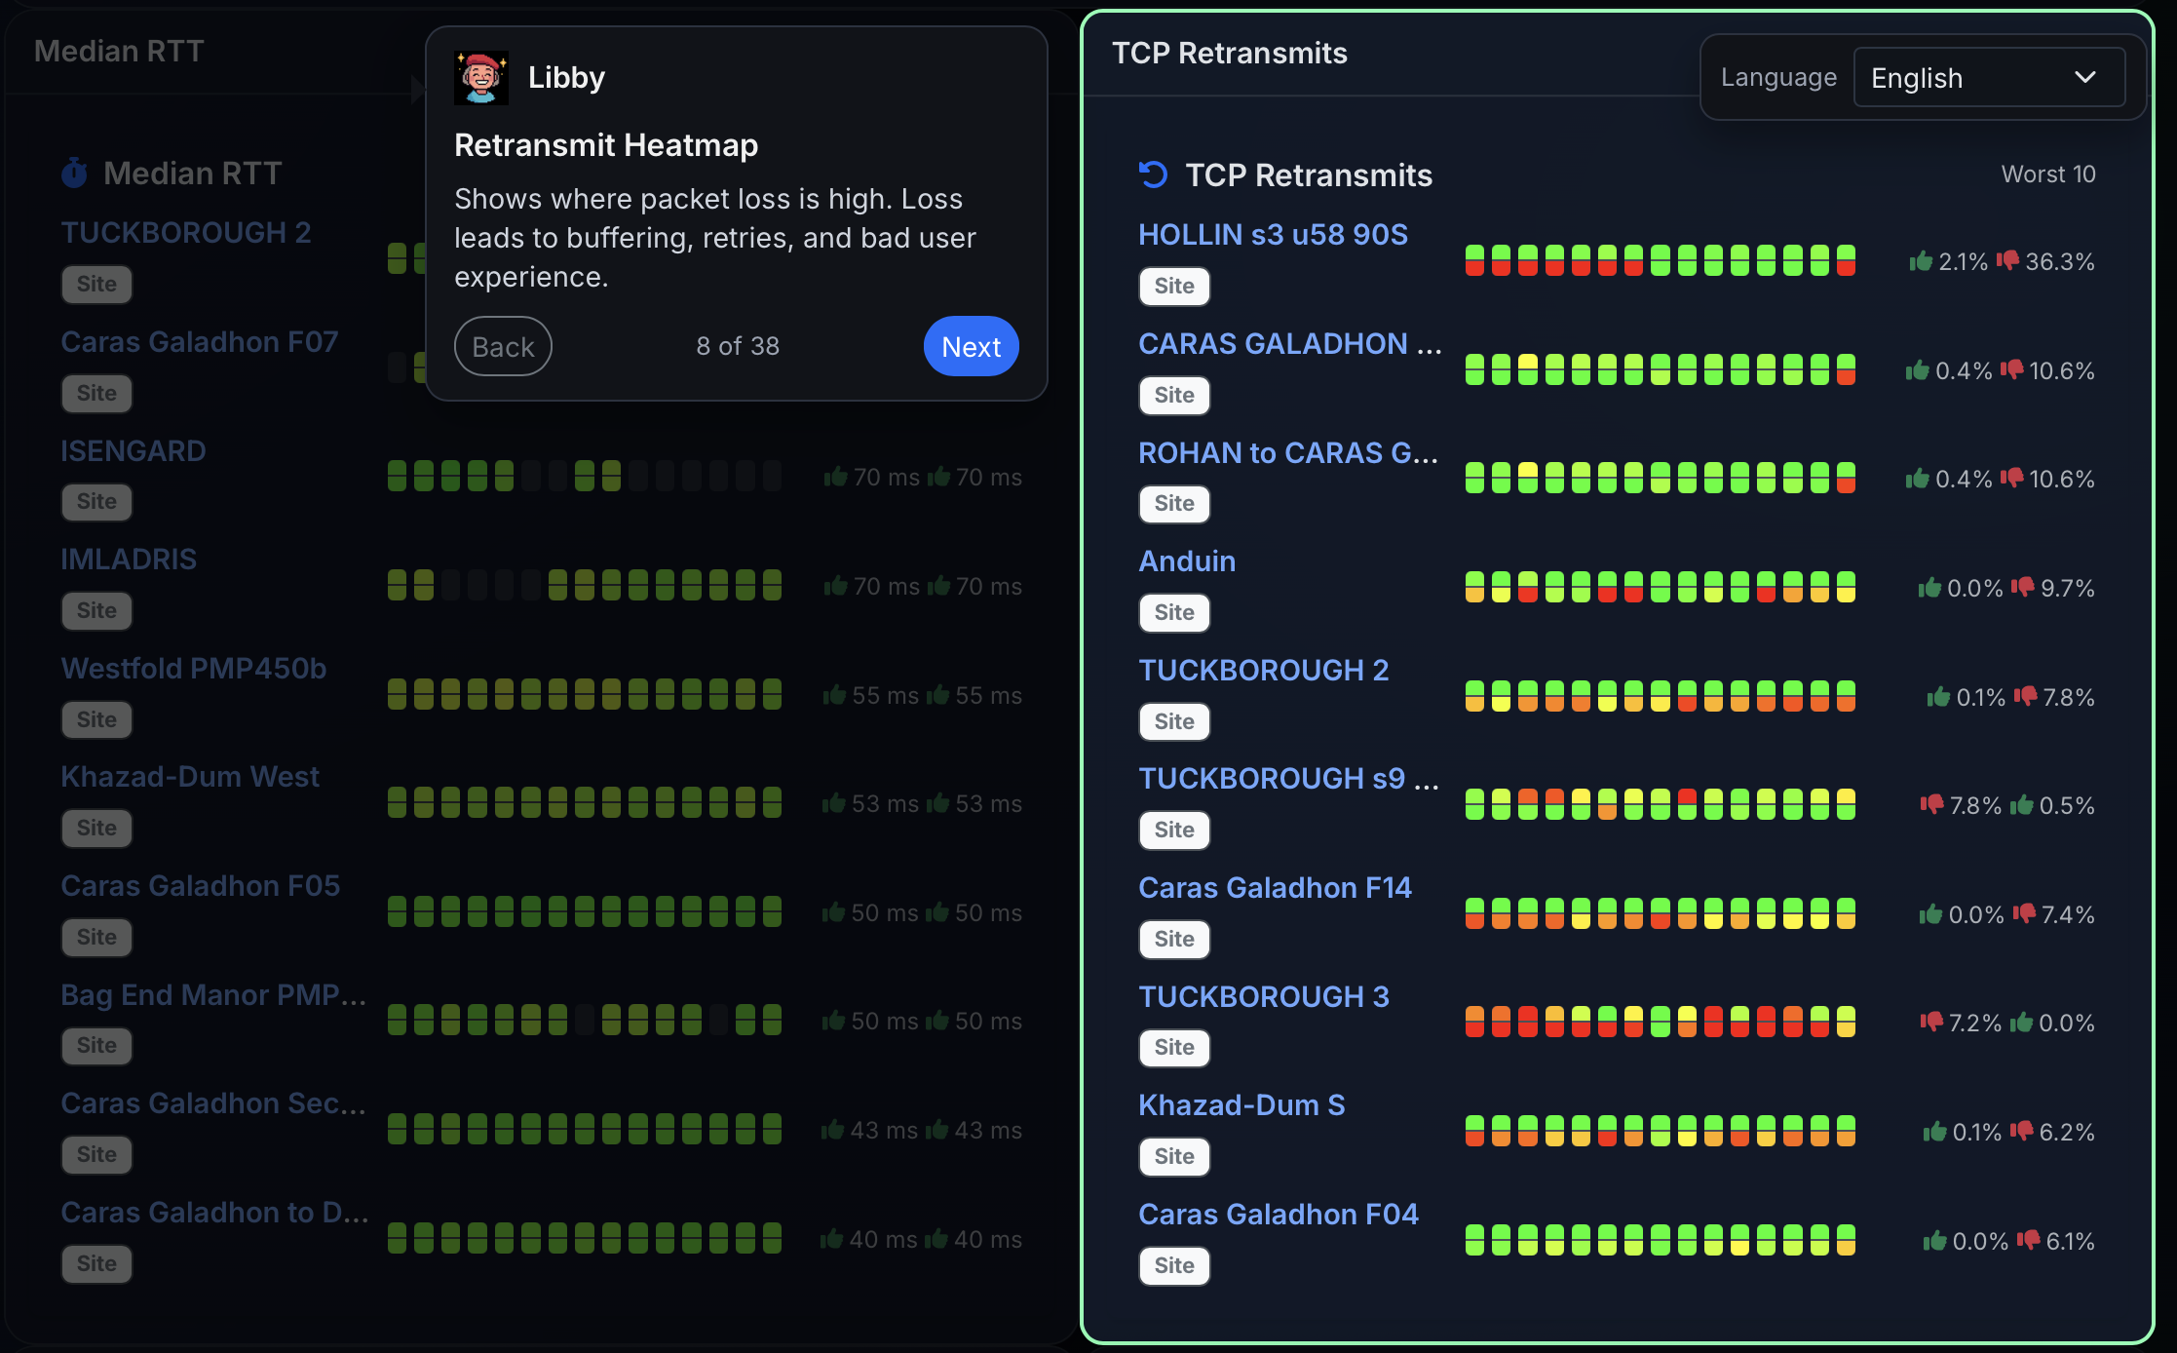Open HOLLIN s3 u58 90S site link
This screenshot has height=1353, width=2177.
point(1273,235)
